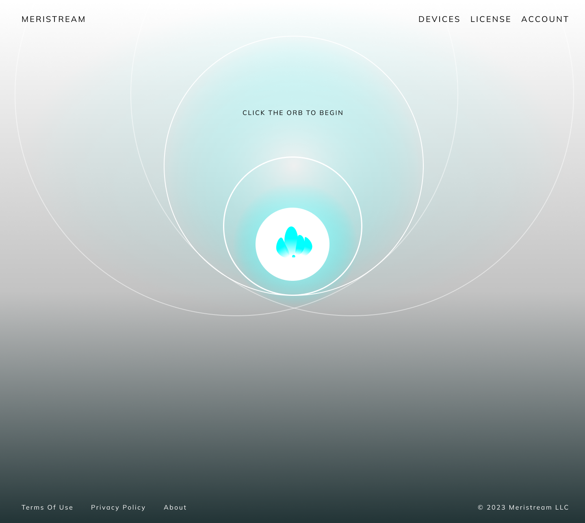Click the Meristream logo text
The height and width of the screenshot is (523, 585).
tap(54, 19)
